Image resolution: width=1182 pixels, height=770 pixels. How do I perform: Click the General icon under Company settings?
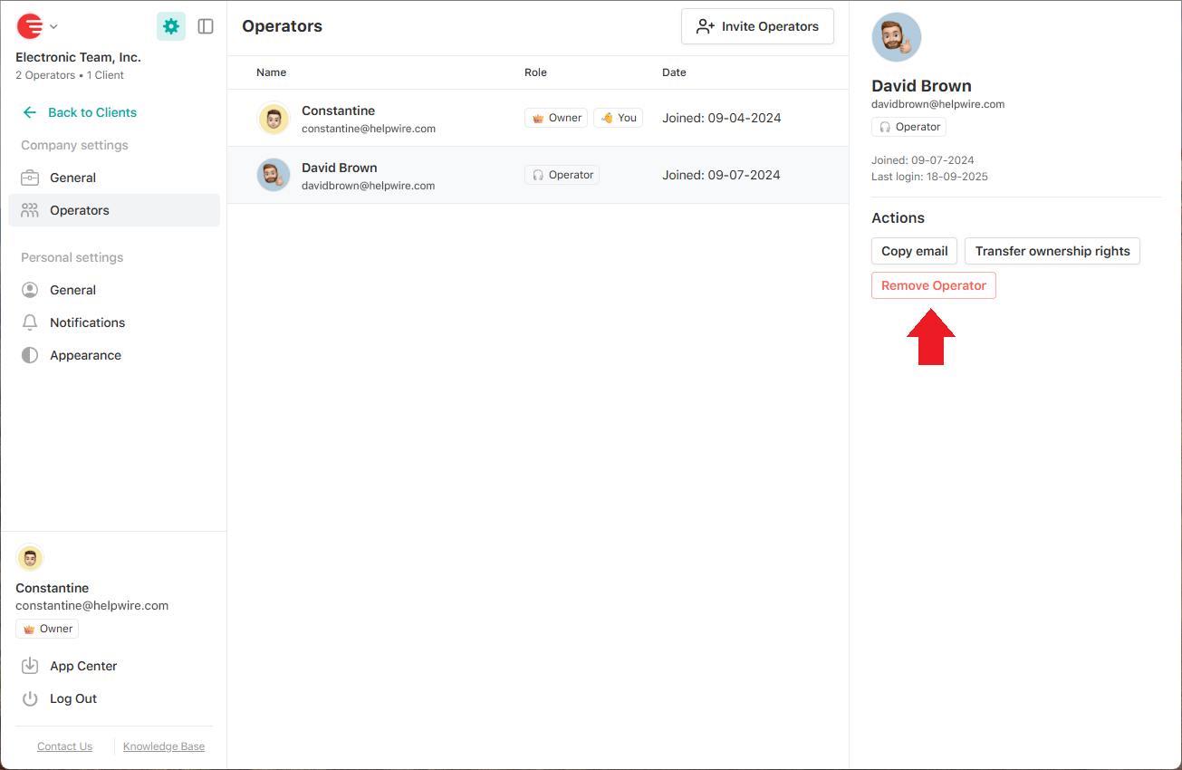pos(31,177)
